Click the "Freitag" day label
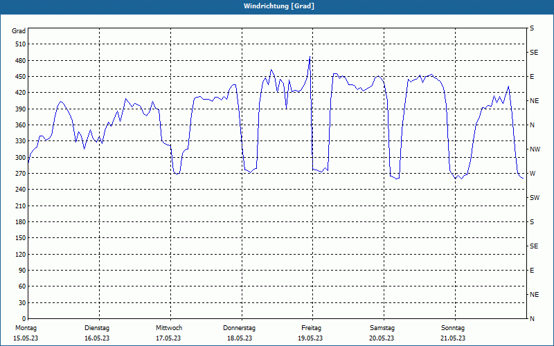 tap(311, 328)
